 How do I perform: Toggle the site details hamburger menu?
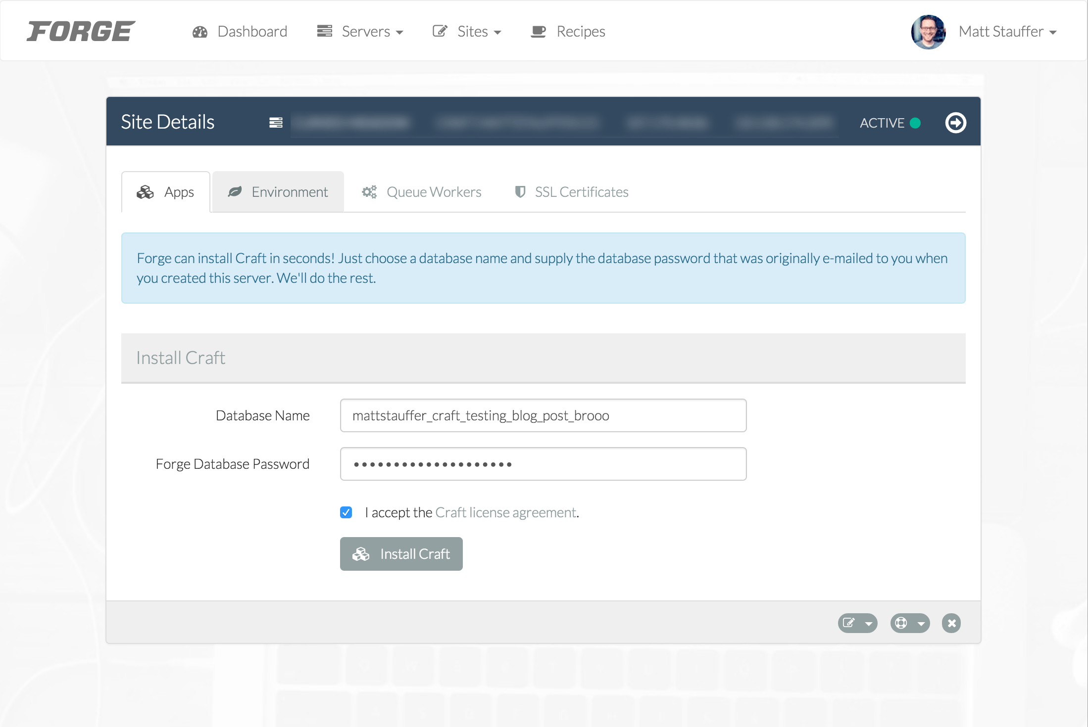[276, 123]
